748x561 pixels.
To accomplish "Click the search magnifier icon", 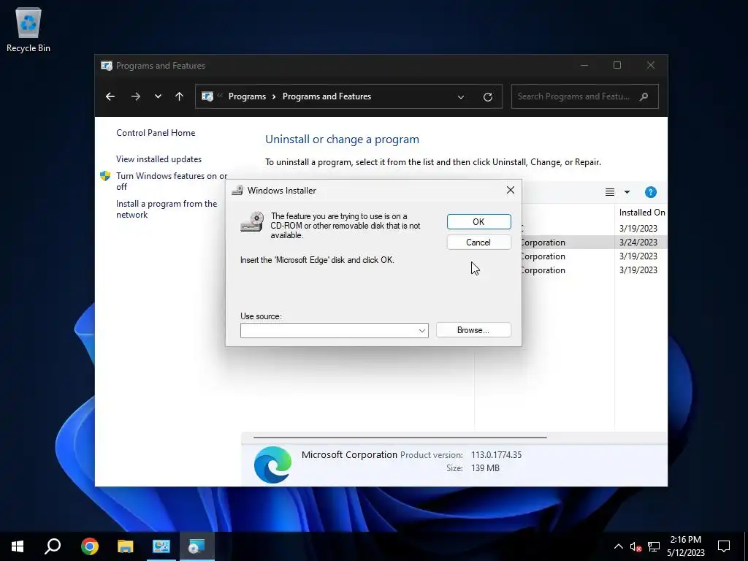I will 644,96.
